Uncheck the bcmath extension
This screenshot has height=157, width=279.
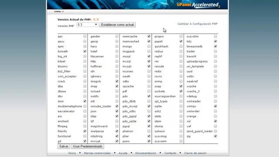tap(85, 51)
